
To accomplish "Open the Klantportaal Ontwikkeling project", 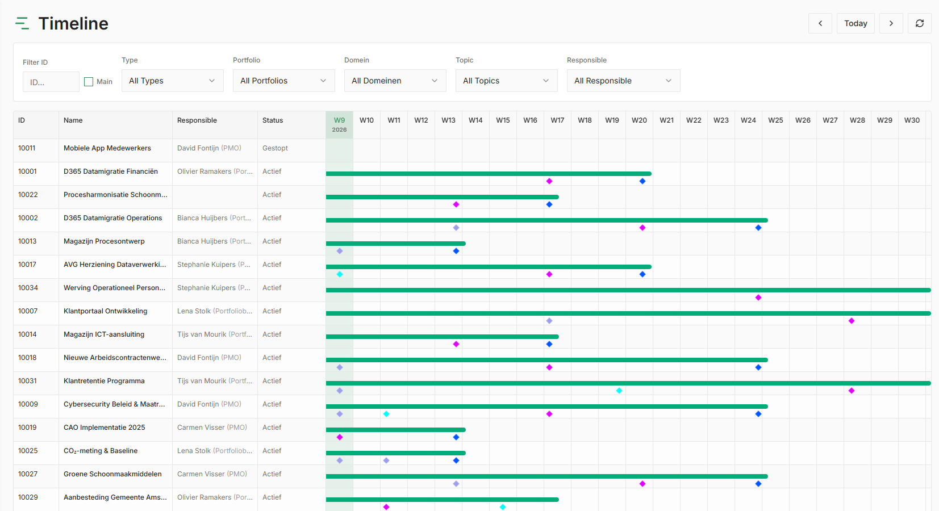I will (x=106, y=311).
